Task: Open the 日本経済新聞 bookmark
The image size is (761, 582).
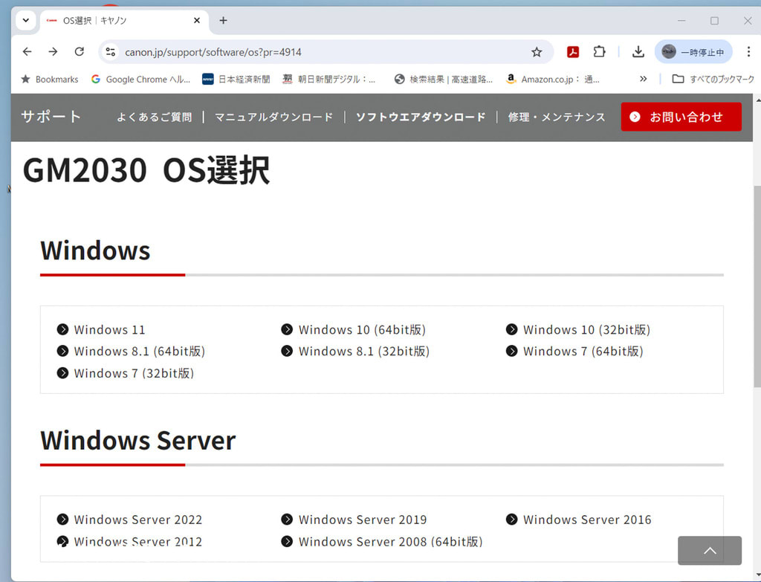Action: pos(236,79)
